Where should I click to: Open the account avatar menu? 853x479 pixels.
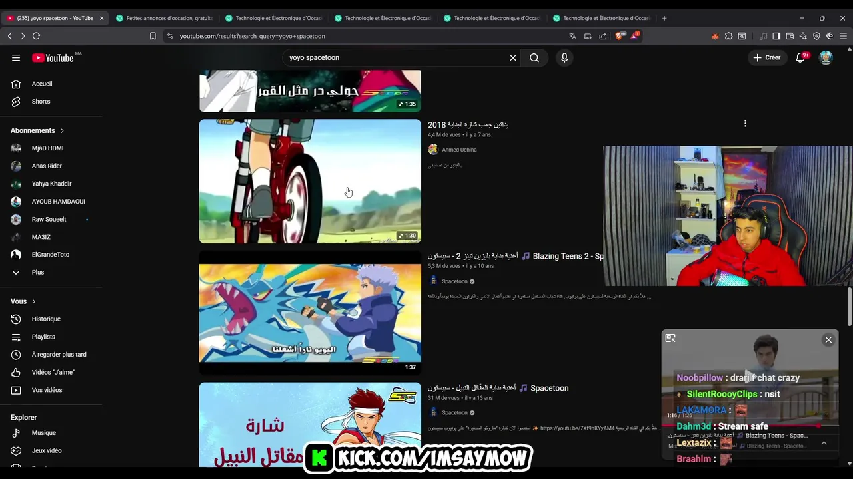point(826,58)
